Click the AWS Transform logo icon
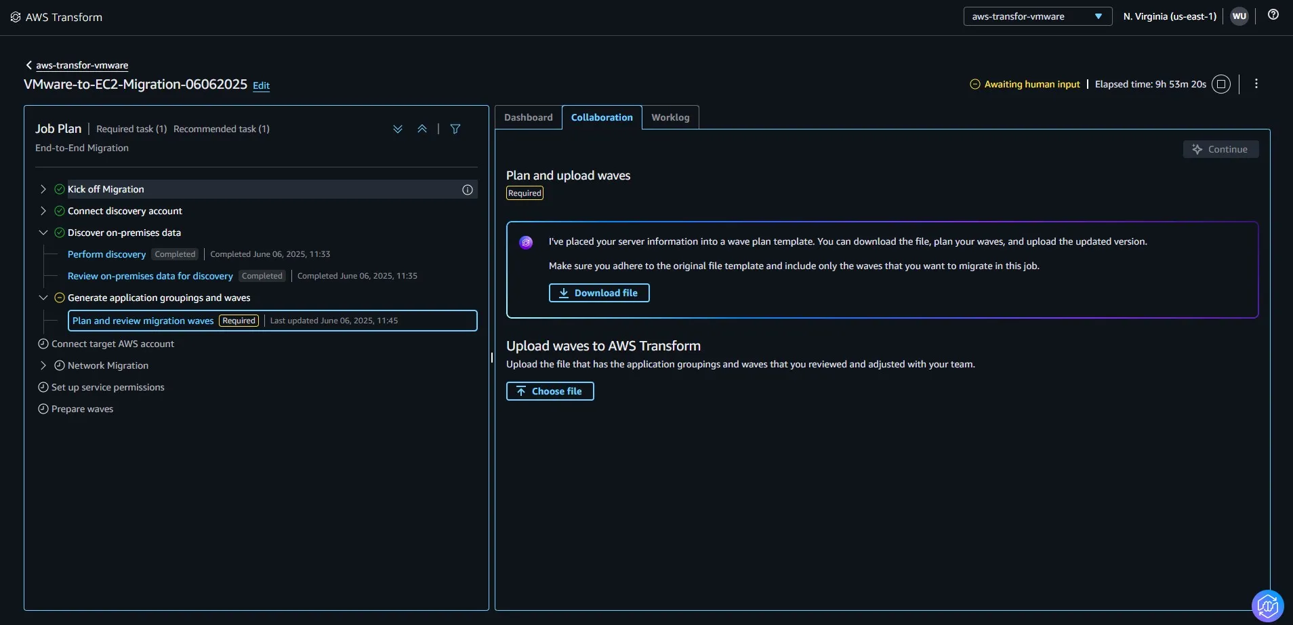1293x625 pixels. click(15, 17)
